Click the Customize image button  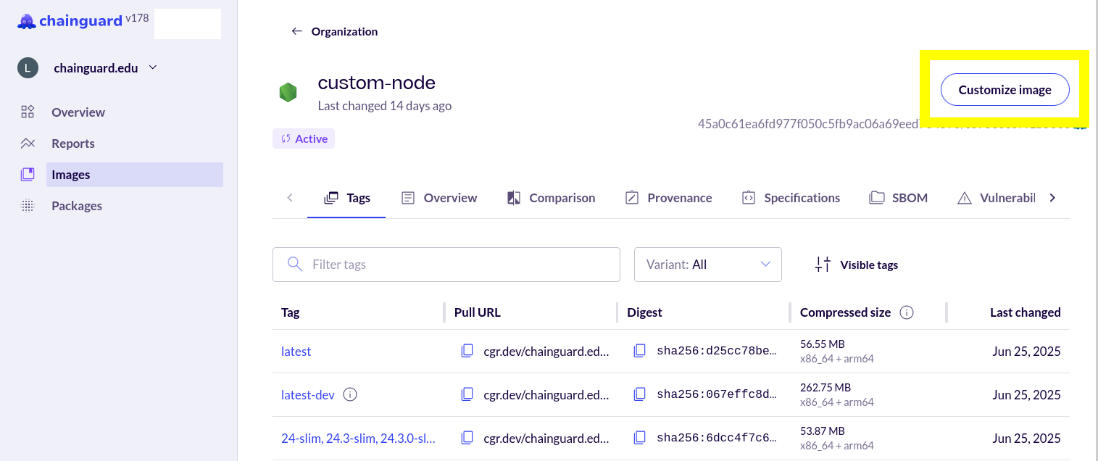pos(1005,89)
